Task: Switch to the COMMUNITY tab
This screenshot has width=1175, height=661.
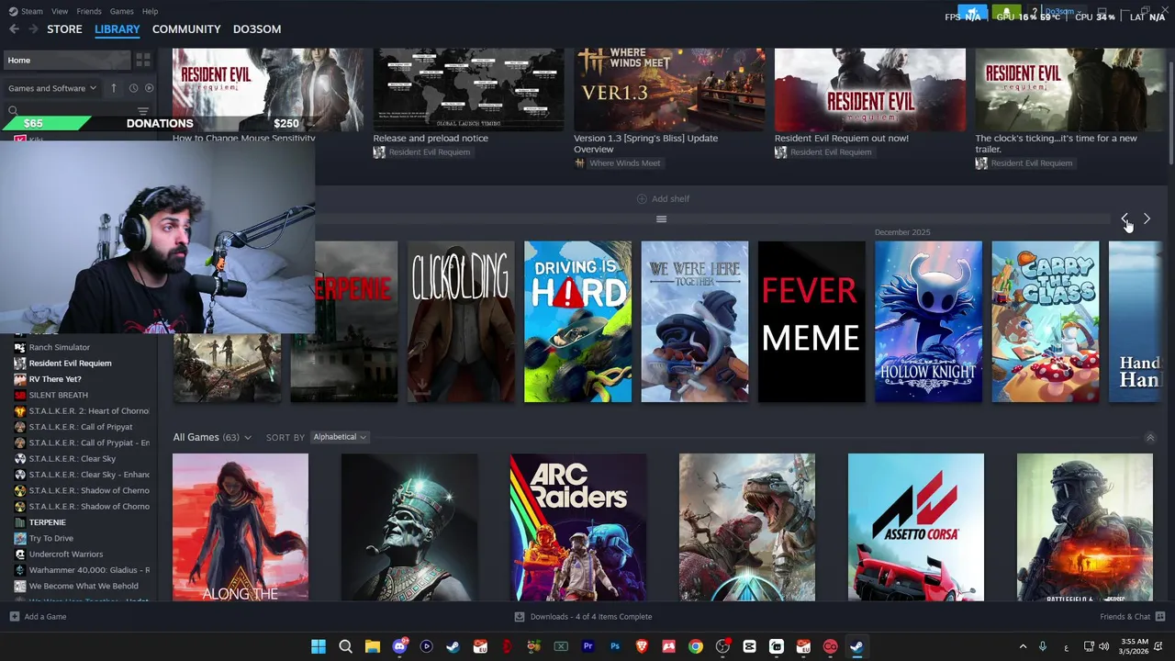Action: coord(186,29)
